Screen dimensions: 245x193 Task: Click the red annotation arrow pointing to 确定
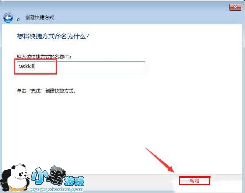(160, 160)
